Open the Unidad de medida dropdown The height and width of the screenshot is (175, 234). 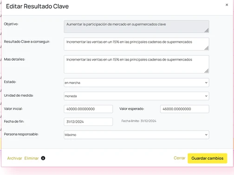tap(136, 96)
